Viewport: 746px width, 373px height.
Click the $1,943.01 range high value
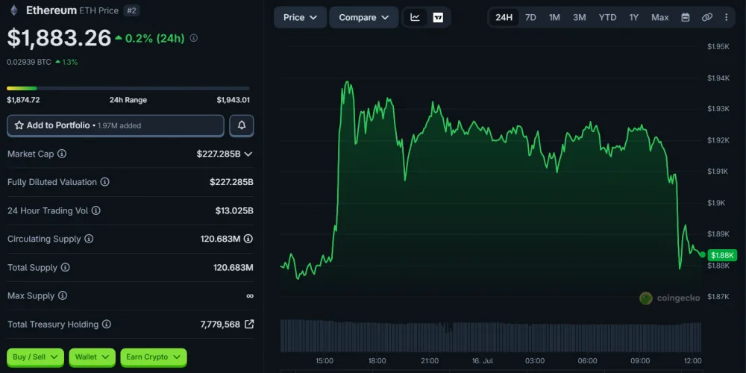233,100
